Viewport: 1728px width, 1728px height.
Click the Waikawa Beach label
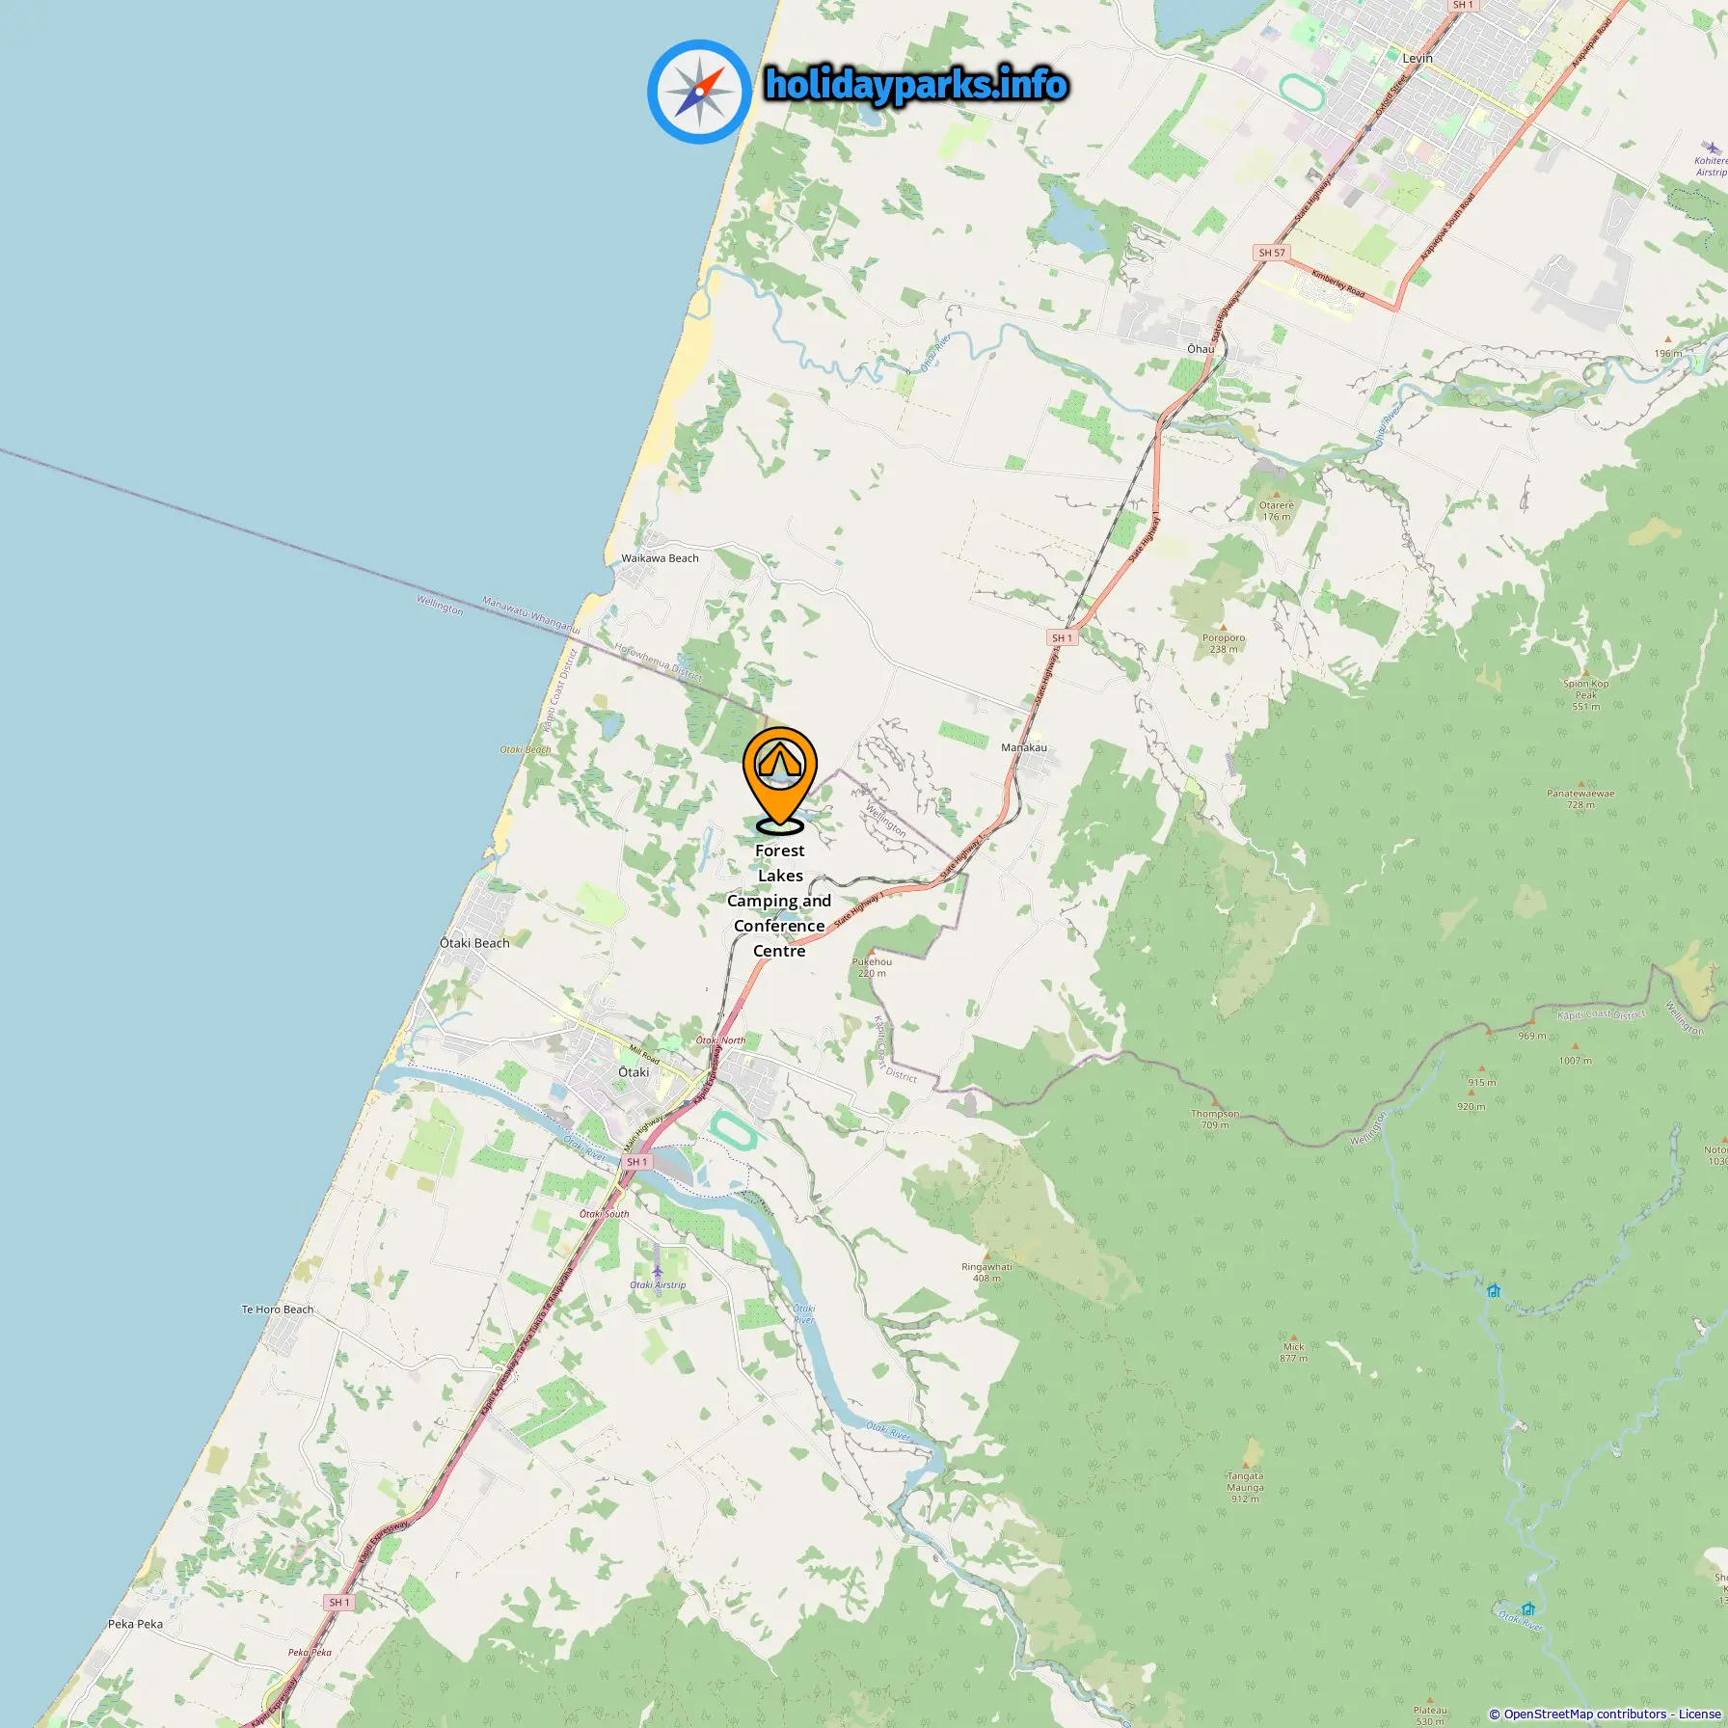point(660,558)
